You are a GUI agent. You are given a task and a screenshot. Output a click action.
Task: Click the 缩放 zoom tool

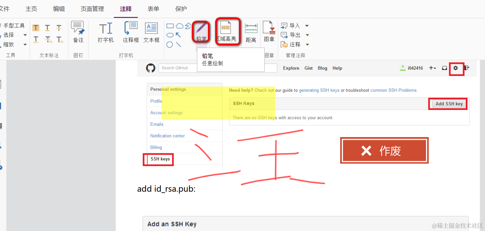[8, 44]
